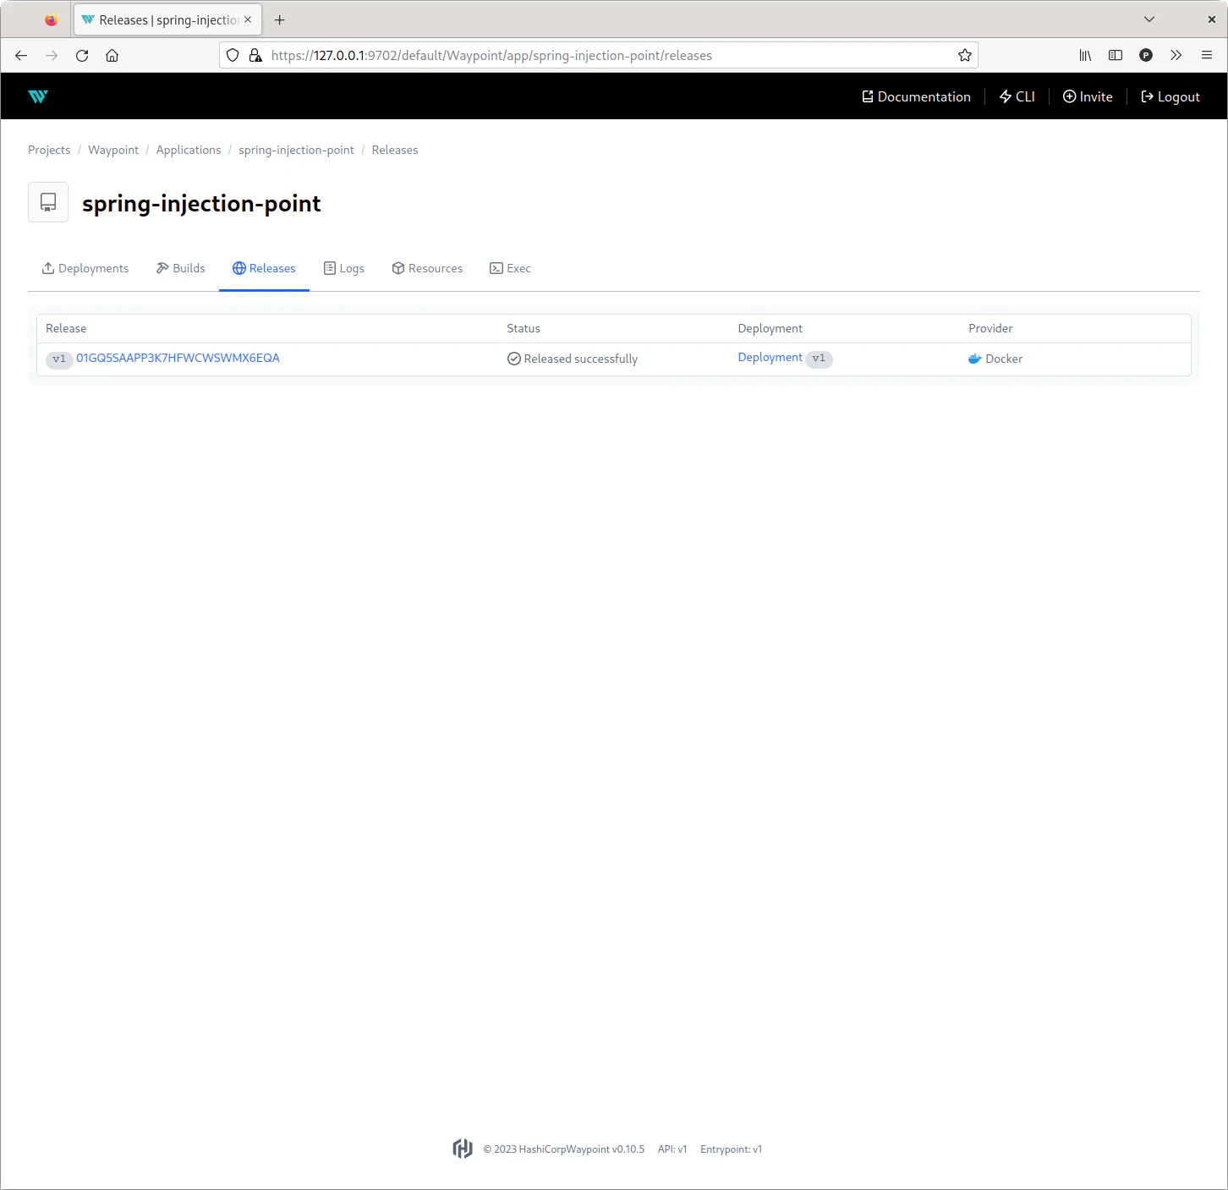Click the HashiCorp logo in footer
The height and width of the screenshot is (1190, 1228).
tap(463, 1149)
